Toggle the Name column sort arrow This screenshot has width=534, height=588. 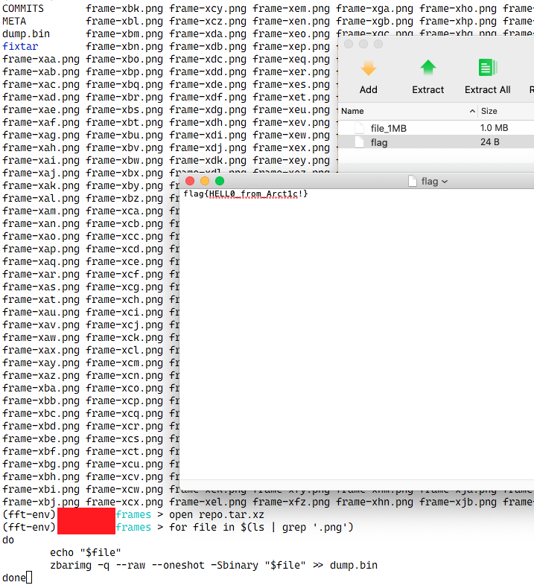coord(472,111)
